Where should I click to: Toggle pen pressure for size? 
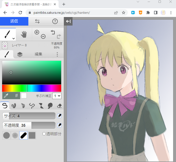pos(59,116)
